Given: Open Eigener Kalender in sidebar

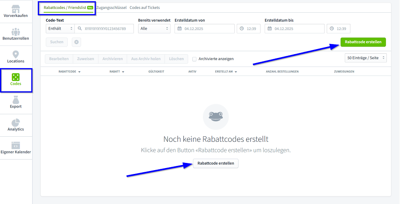Looking at the screenshot, I should point(16,148).
